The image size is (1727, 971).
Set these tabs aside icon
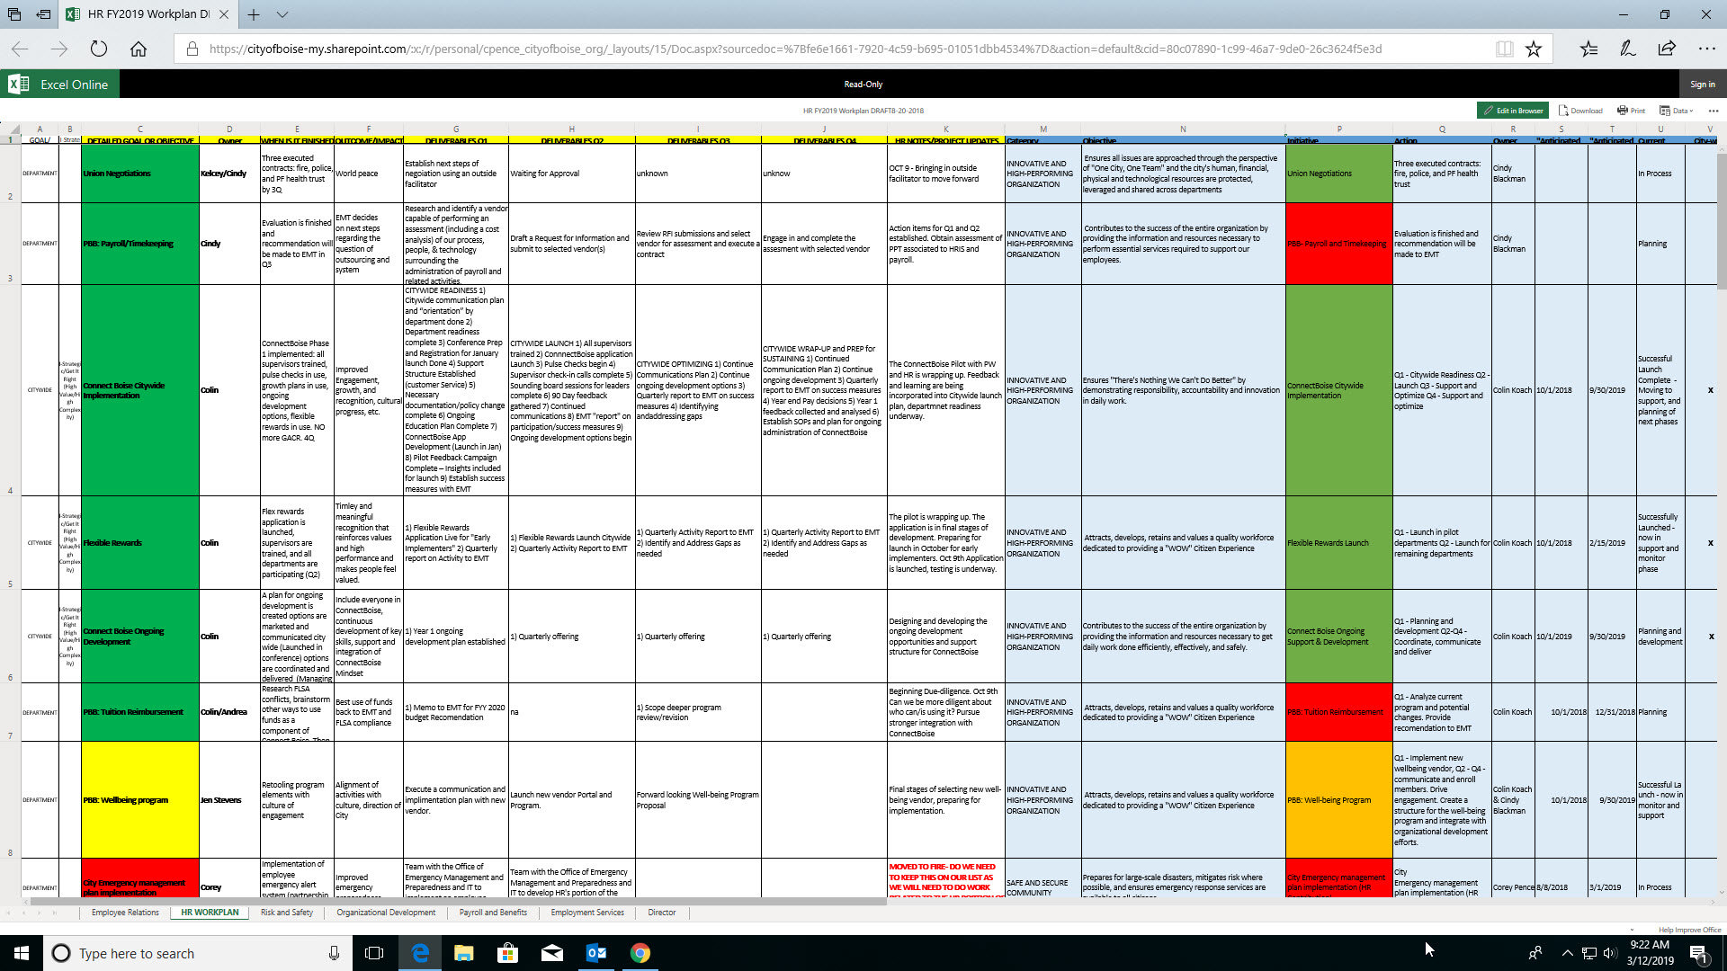click(x=44, y=14)
